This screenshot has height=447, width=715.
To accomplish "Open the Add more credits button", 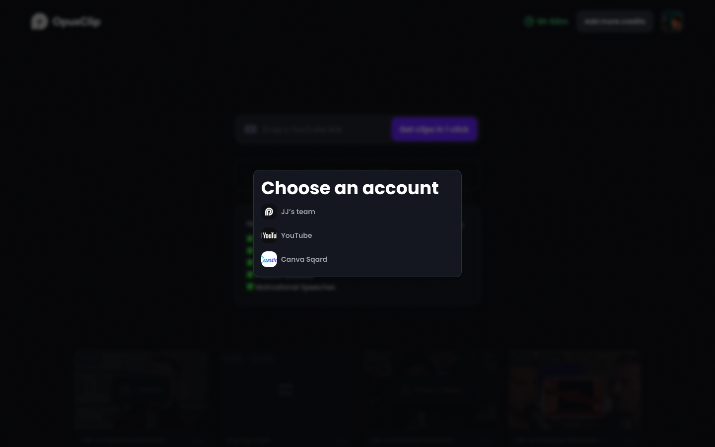I will pyautogui.click(x=615, y=21).
